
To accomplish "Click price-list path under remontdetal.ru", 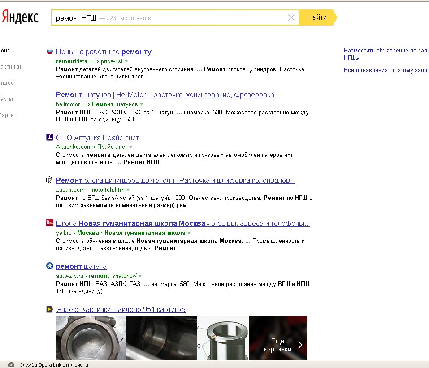I will (112, 61).
